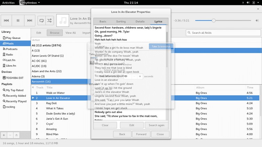Click the Back button in Properties
Viewport: 262px width, 147px height.
[122, 134]
